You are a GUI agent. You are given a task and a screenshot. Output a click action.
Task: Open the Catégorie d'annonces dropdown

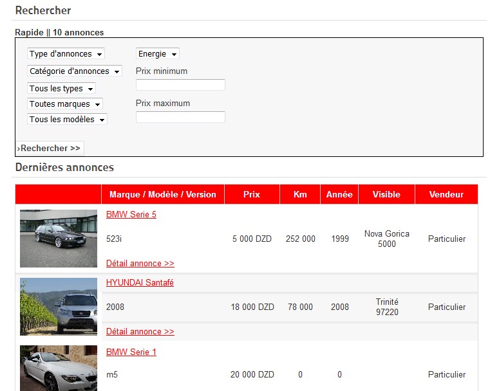coord(74,71)
